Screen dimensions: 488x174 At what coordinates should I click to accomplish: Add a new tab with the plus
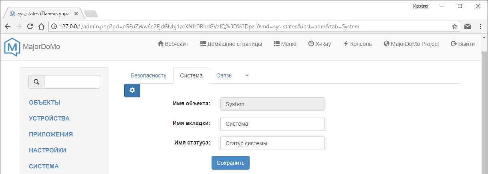247,75
